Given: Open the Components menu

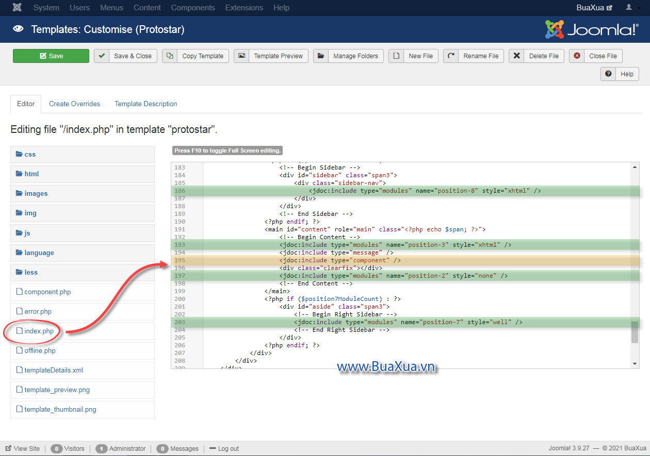Looking at the screenshot, I should pyautogui.click(x=193, y=8).
